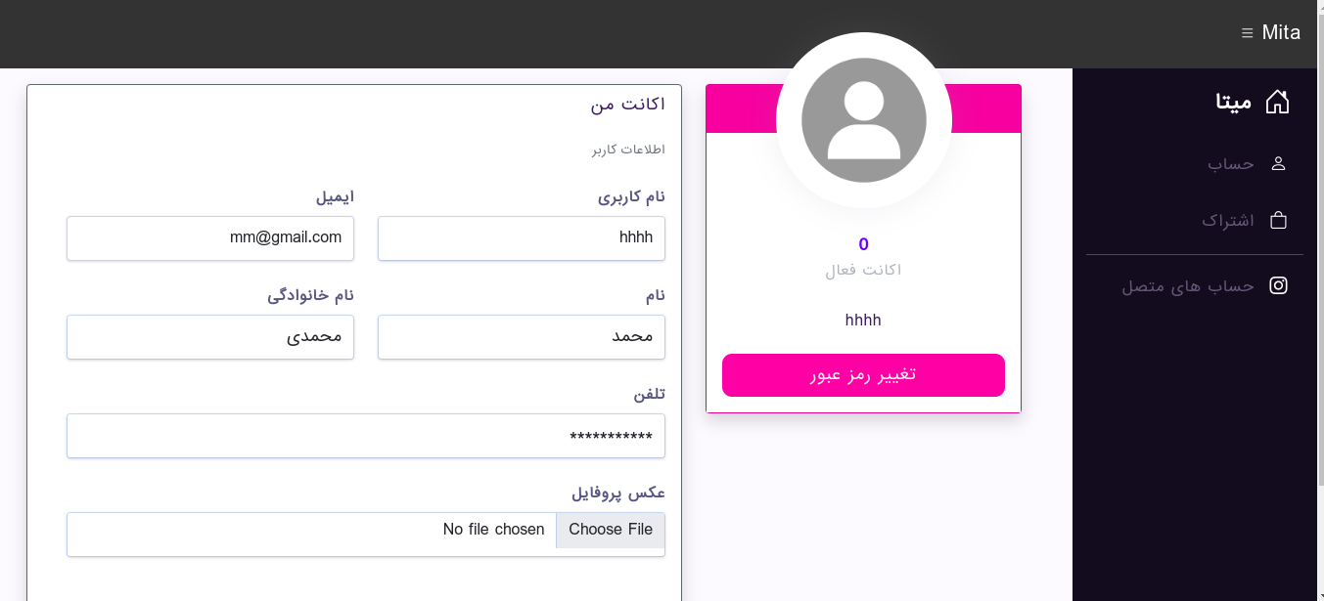The width and height of the screenshot is (1324, 601).
Task: Click the نام field containing محمد
Action: coord(522,337)
